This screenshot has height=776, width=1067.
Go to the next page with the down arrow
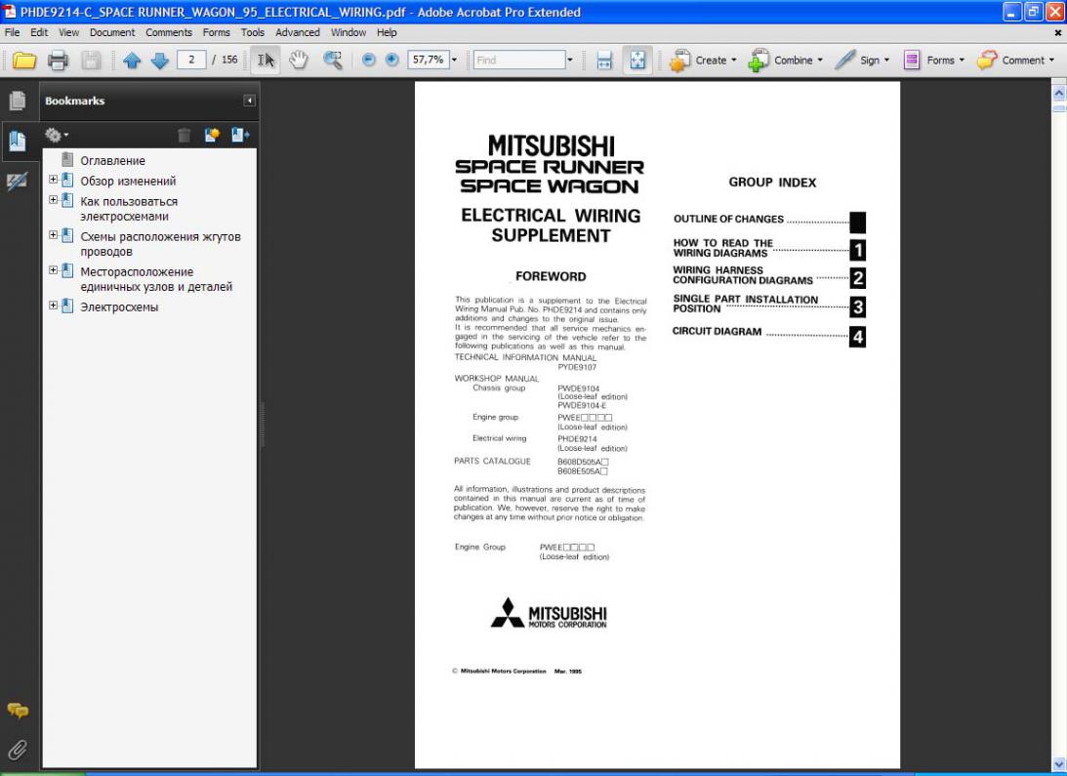coord(159,60)
